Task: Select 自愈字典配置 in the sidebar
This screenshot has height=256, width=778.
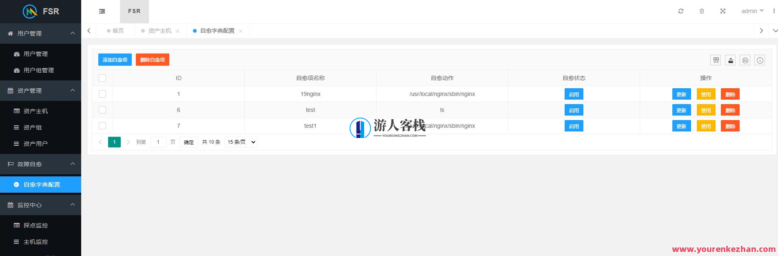Action: pos(41,185)
